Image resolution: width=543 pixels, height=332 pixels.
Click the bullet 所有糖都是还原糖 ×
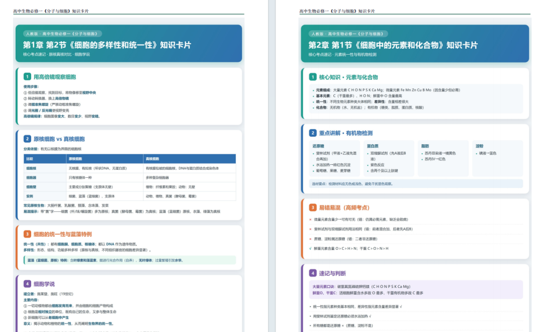click(343, 325)
